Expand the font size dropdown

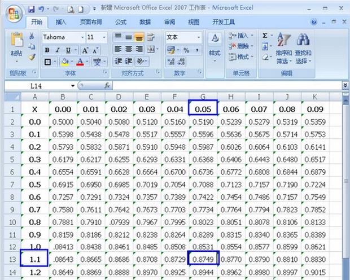[x=104, y=37]
